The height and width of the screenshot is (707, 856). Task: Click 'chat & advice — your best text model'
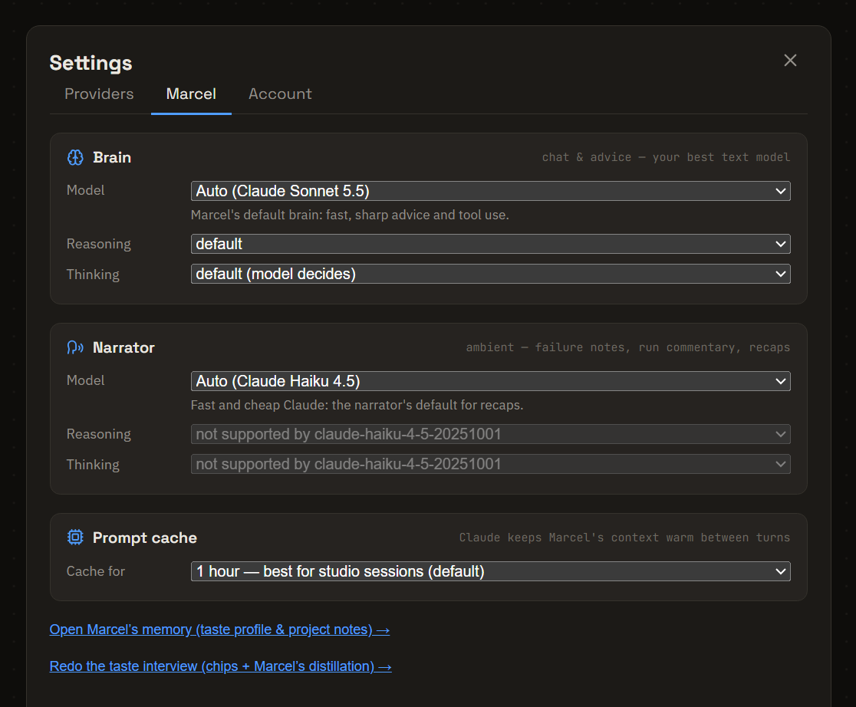pyautogui.click(x=666, y=157)
